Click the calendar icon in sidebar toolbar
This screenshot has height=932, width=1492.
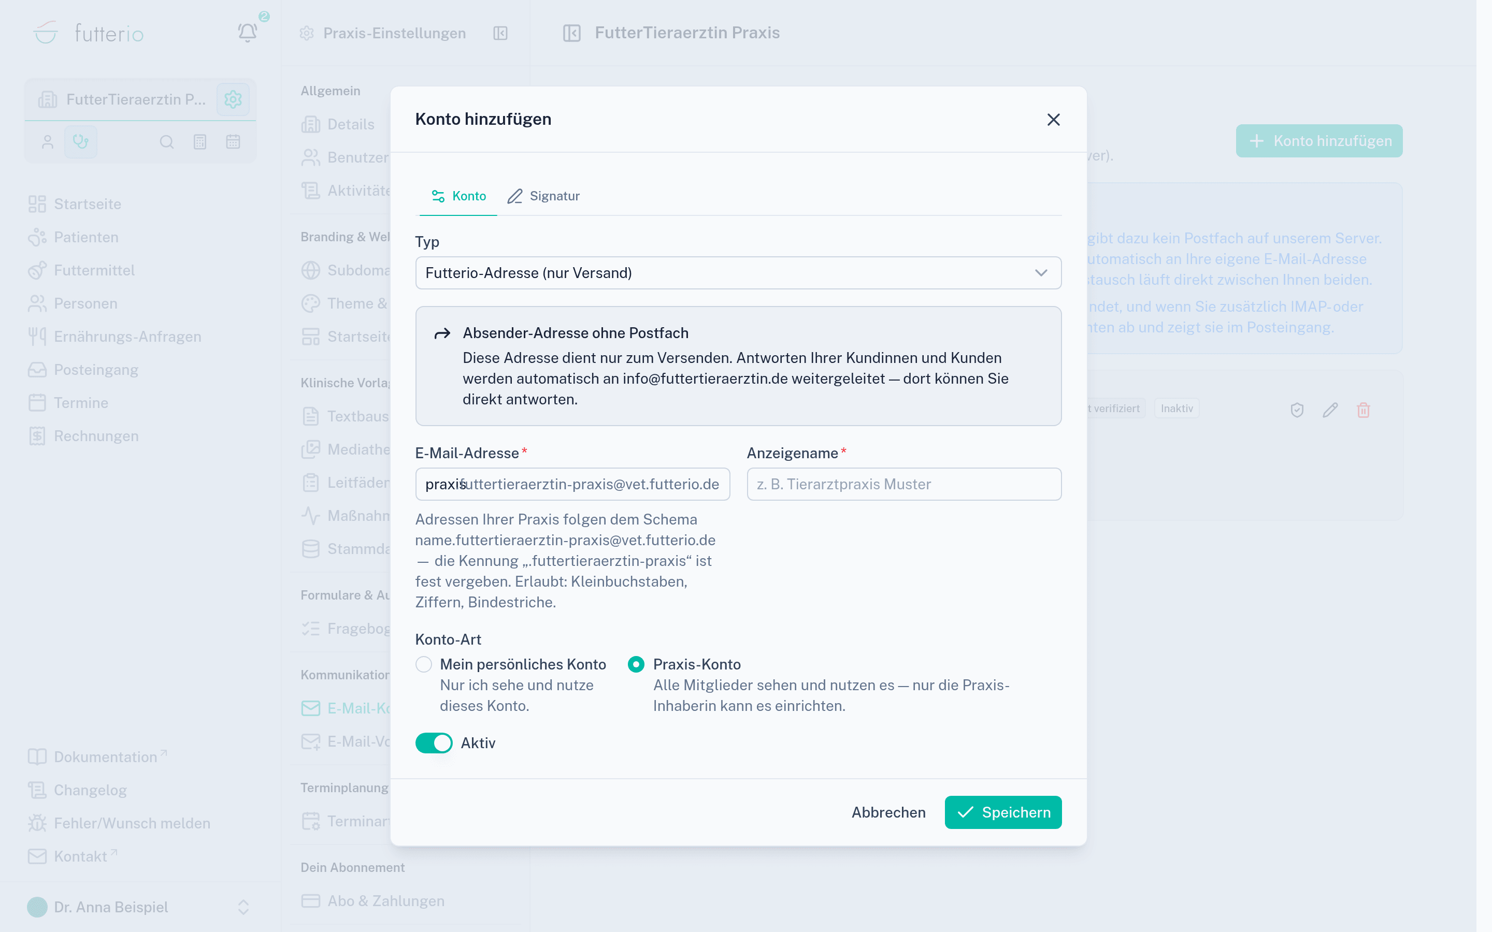point(233,142)
